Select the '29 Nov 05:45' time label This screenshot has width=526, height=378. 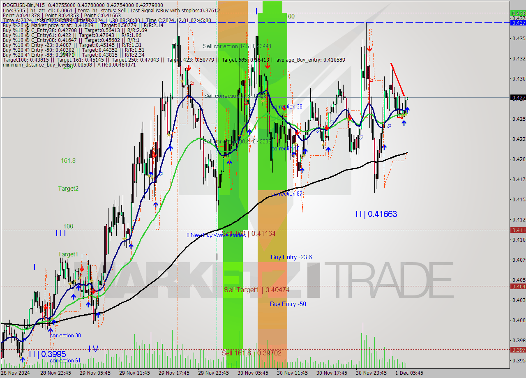(95, 373)
